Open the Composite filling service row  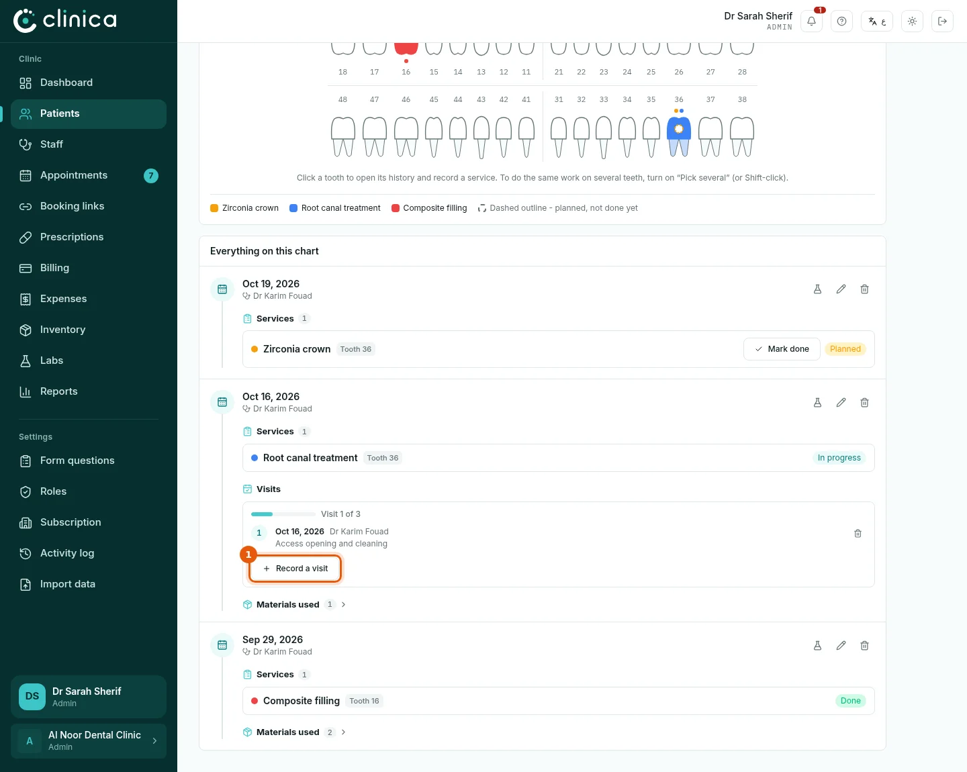click(559, 701)
